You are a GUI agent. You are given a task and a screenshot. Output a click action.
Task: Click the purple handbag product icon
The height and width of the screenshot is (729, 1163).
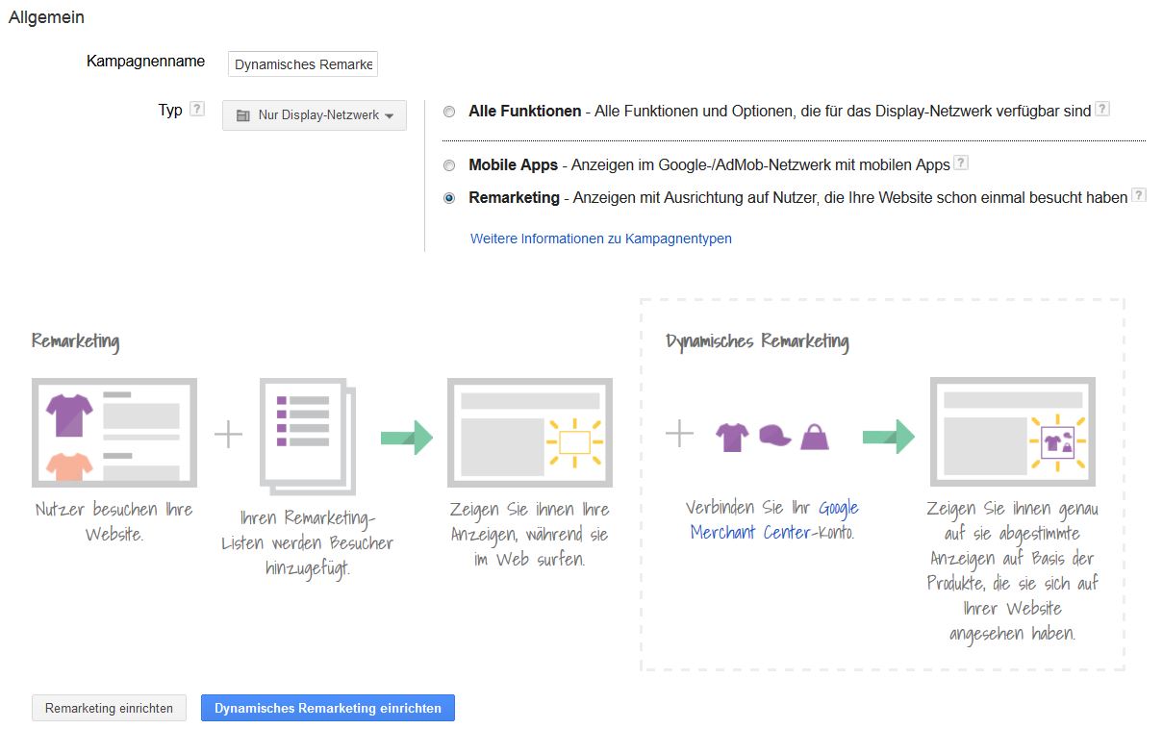pyautogui.click(x=814, y=437)
